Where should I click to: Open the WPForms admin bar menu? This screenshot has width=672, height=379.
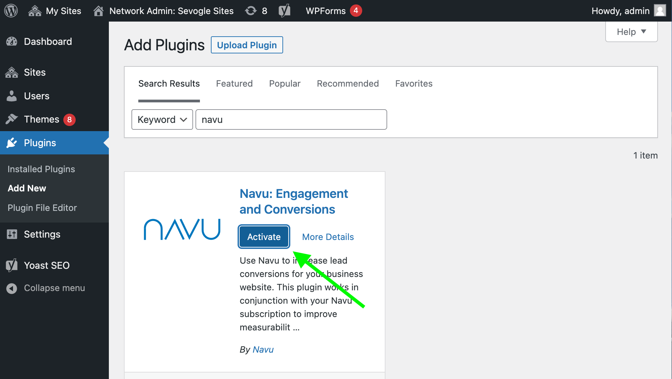tap(326, 11)
